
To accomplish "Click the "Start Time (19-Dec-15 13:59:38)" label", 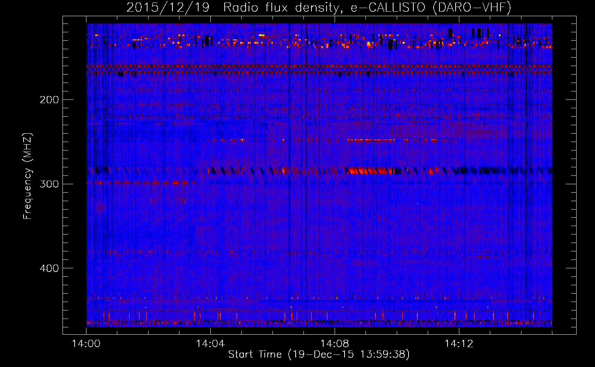I will coord(319,355).
